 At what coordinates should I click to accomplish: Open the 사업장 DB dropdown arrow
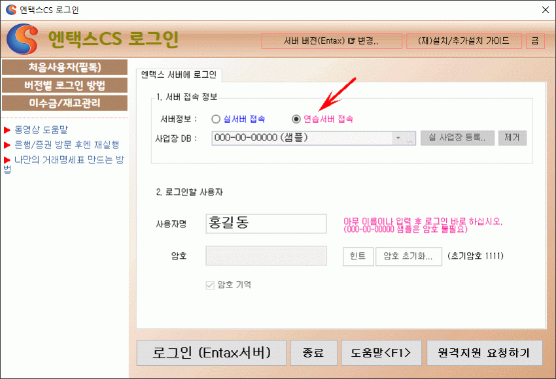398,138
